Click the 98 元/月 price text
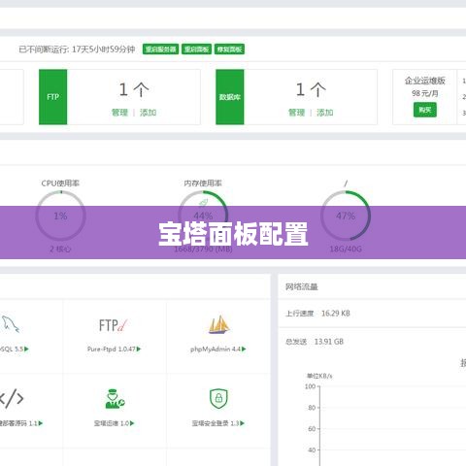Image resolution: width=466 pixels, height=466 pixels. (x=425, y=93)
